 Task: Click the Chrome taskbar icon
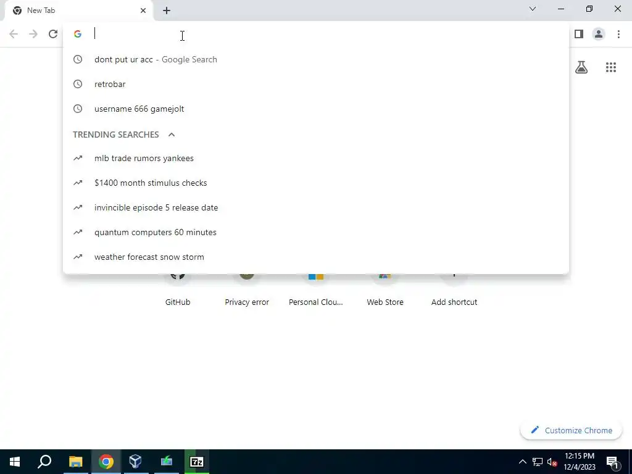pyautogui.click(x=106, y=462)
